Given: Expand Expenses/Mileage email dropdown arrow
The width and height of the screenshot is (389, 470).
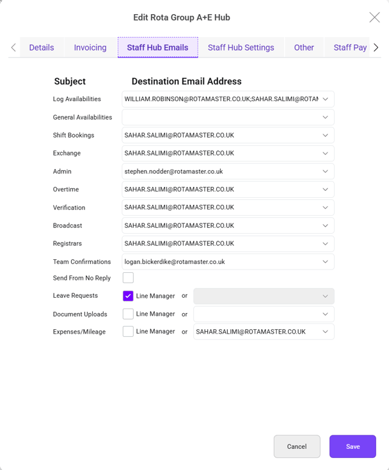Looking at the screenshot, I should pyautogui.click(x=325, y=332).
